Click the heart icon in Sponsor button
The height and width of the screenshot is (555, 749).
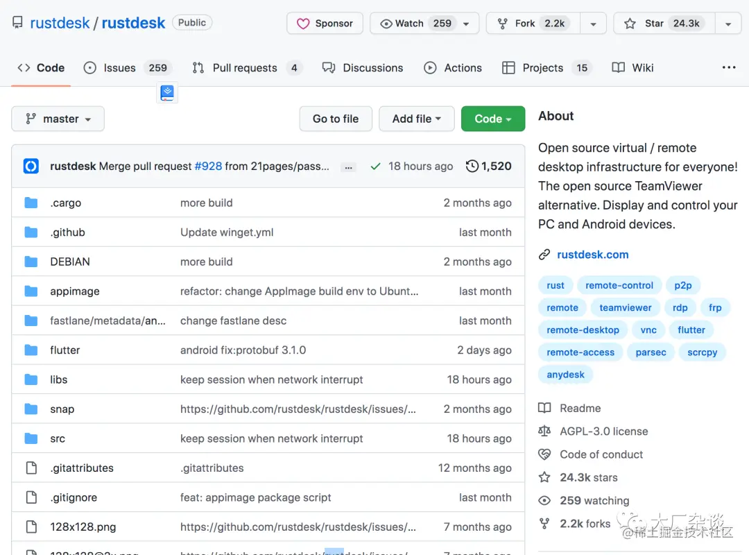tap(303, 24)
